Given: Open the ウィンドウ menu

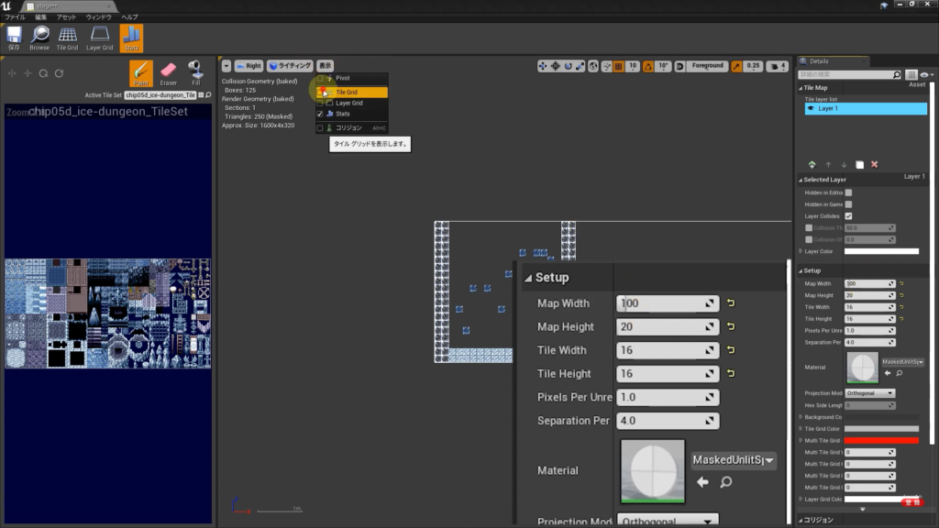Looking at the screenshot, I should pos(98,17).
